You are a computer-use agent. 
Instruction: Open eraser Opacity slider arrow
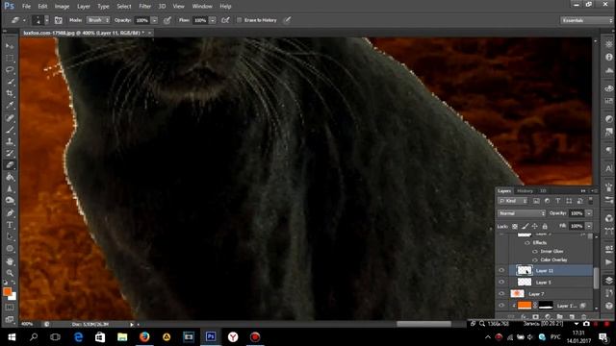tap(154, 20)
